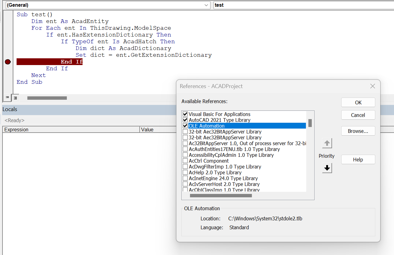Click OK in References dialog
Screen dimensions: 394x255
coord(358,102)
